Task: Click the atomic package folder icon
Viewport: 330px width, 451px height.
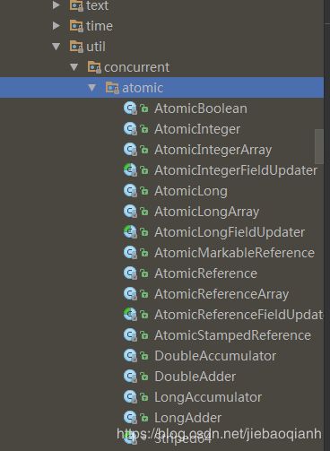Action: [112, 88]
